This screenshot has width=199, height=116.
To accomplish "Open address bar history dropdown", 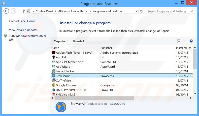I will [x=137, y=11].
